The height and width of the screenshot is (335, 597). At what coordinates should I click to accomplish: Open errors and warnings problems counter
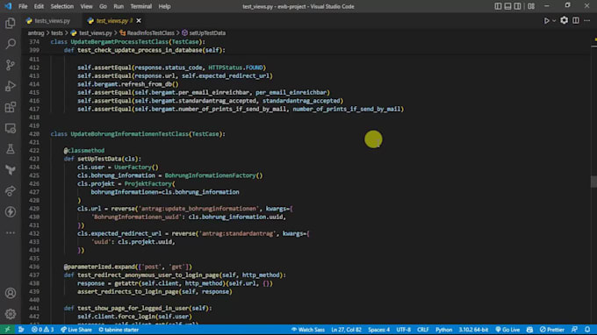(x=43, y=330)
